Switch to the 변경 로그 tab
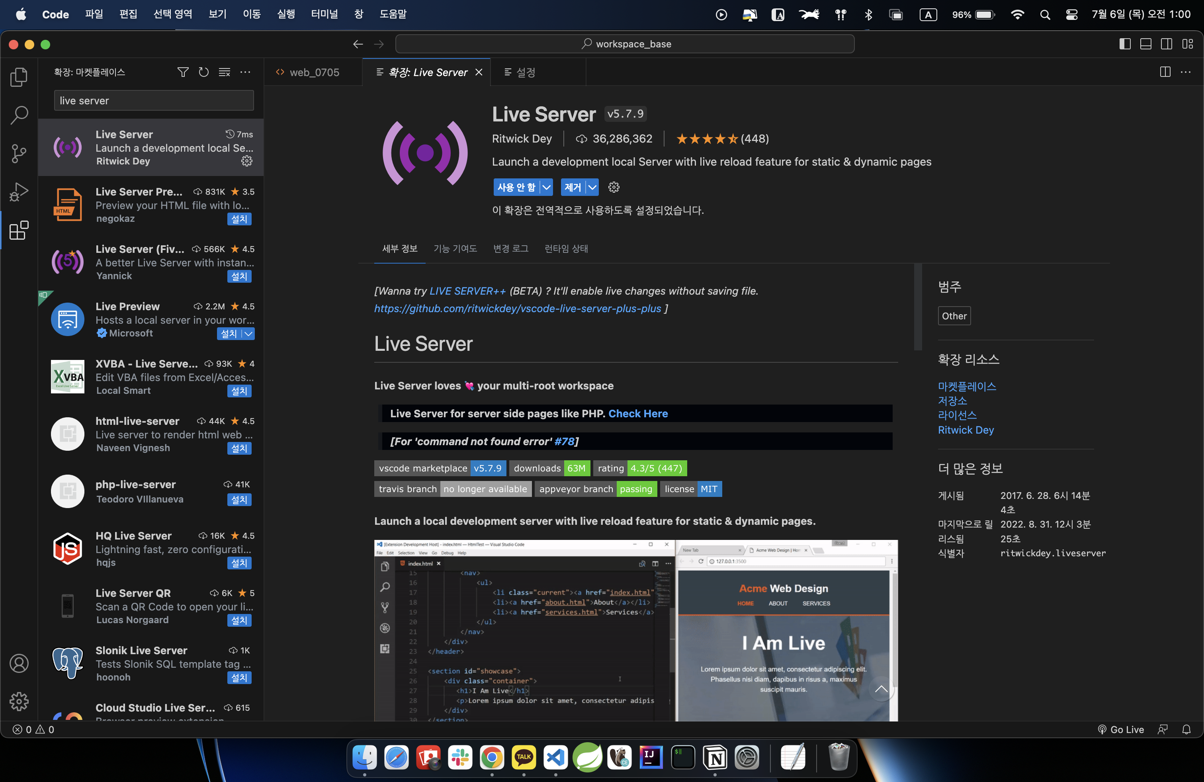The width and height of the screenshot is (1204, 782). click(x=510, y=248)
